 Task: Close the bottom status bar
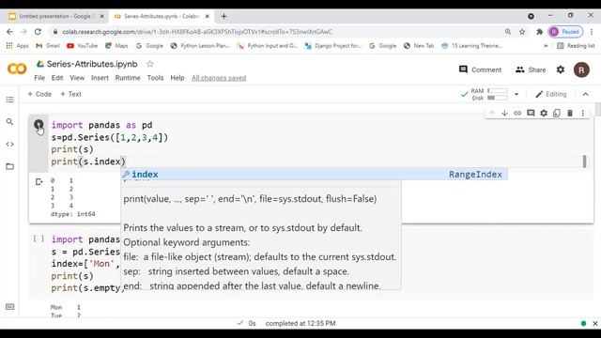tap(594, 323)
